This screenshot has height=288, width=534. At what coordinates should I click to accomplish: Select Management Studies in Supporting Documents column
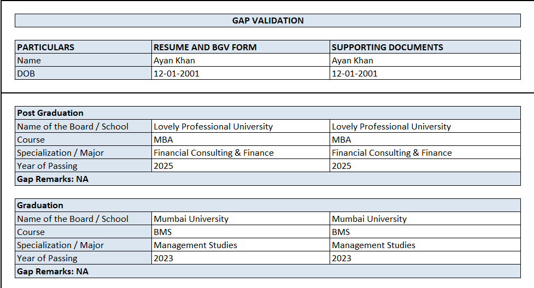click(x=373, y=245)
